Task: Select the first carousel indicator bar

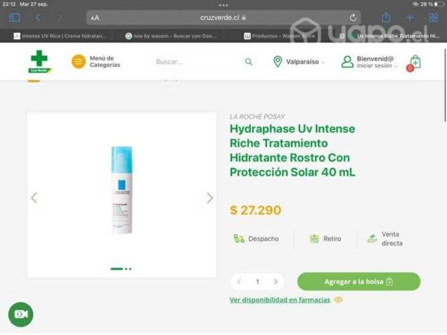Action: [x=117, y=269]
